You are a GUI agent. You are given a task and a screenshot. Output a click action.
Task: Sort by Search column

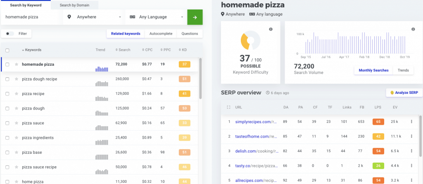click(123, 50)
